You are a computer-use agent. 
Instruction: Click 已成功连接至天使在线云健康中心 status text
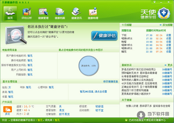[x=147, y=120]
